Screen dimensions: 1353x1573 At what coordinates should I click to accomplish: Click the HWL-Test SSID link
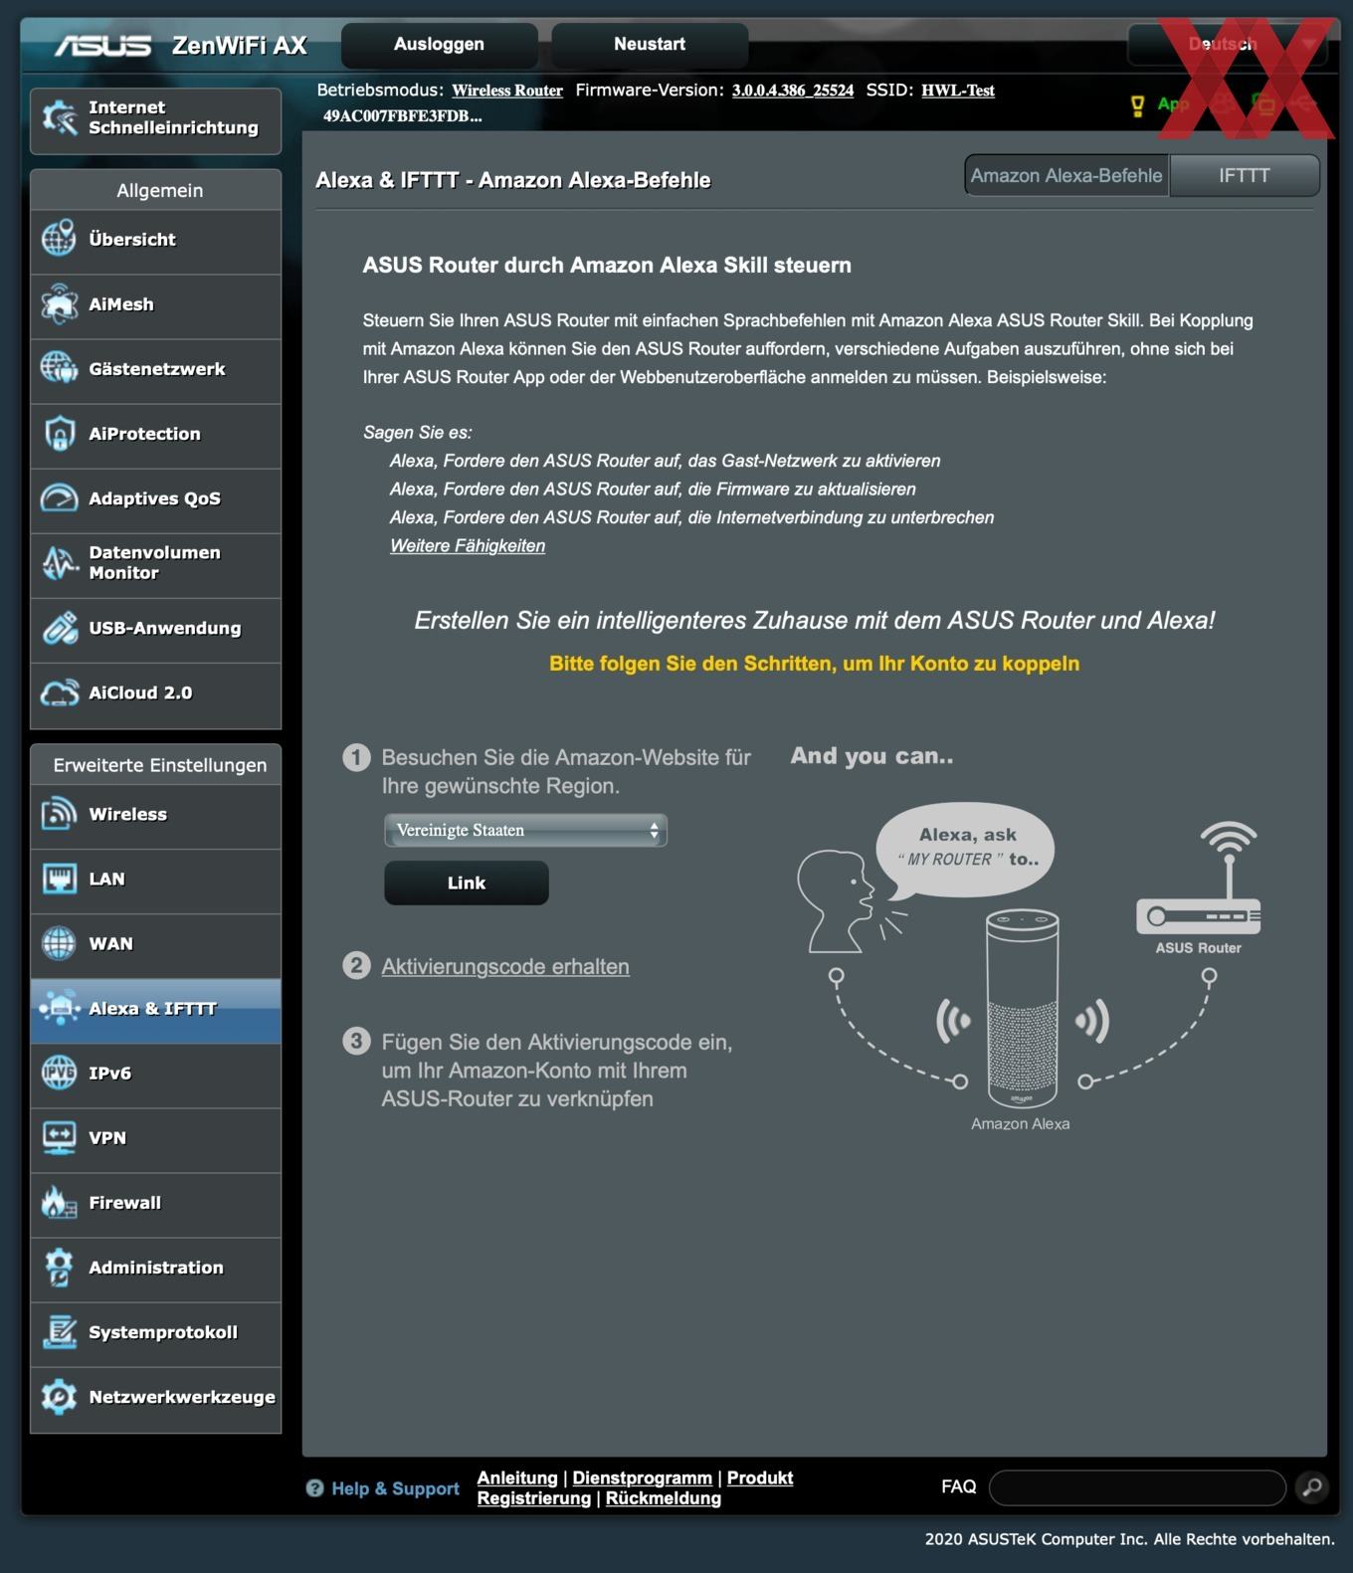(x=958, y=91)
